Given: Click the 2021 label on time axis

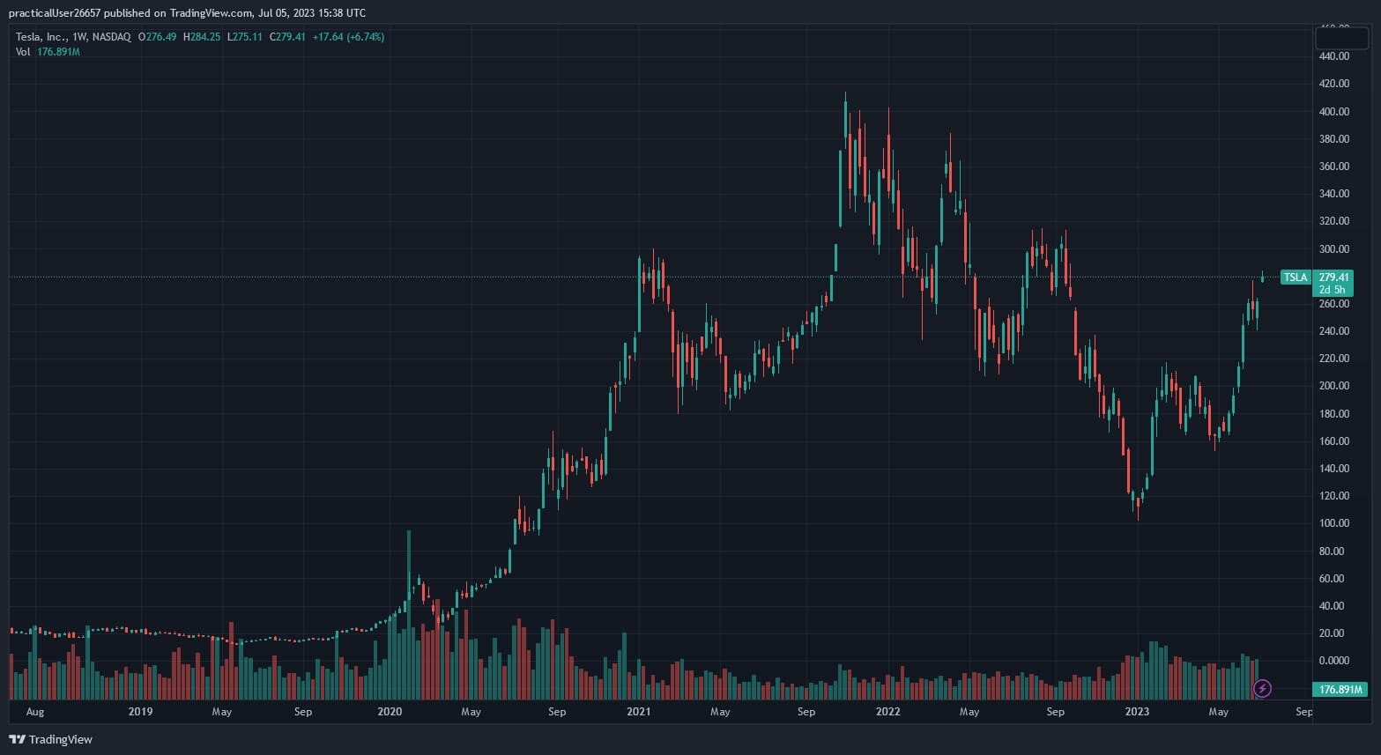Looking at the screenshot, I should (x=639, y=712).
